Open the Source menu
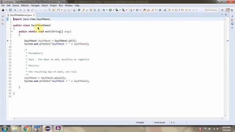Viewport: 235px width, 132px height. pos(16,5)
